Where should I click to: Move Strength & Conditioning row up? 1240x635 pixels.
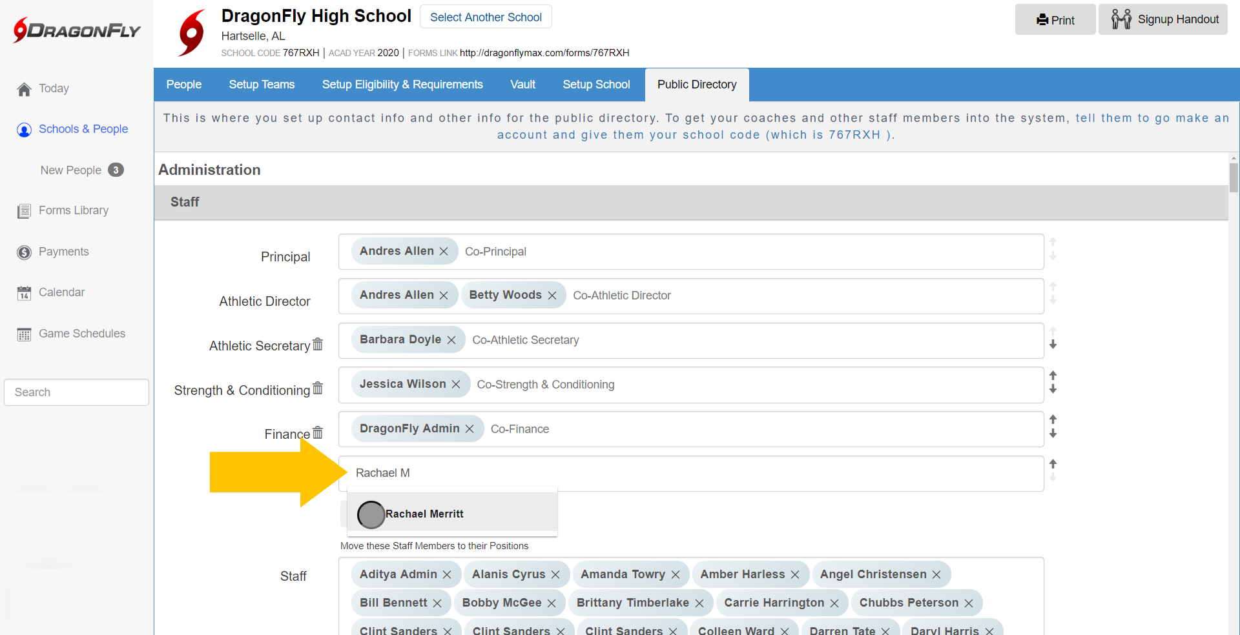(1053, 376)
